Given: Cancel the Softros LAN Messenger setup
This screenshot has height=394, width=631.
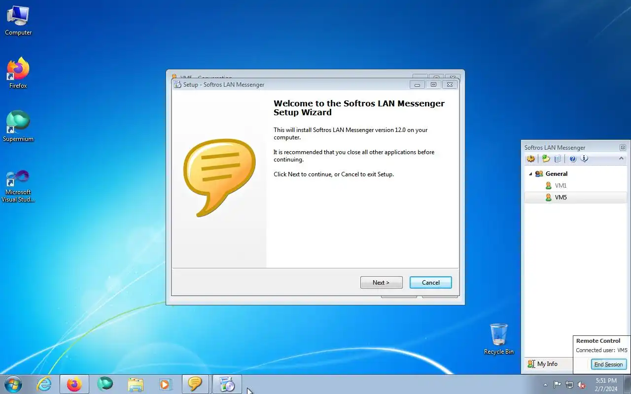Looking at the screenshot, I should click(x=431, y=283).
